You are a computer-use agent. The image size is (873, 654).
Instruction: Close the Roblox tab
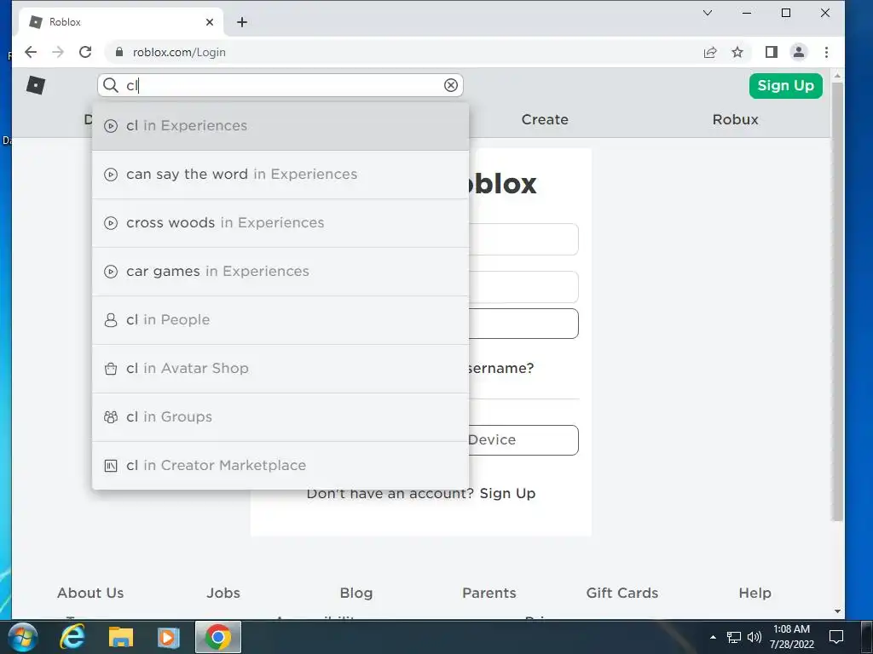[210, 22]
